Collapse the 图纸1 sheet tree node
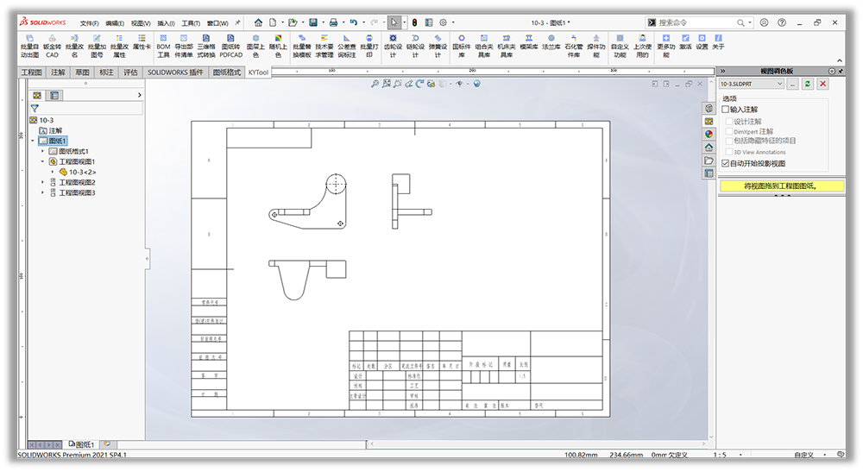This screenshot has height=472, width=863. click(x=33, y=141)
